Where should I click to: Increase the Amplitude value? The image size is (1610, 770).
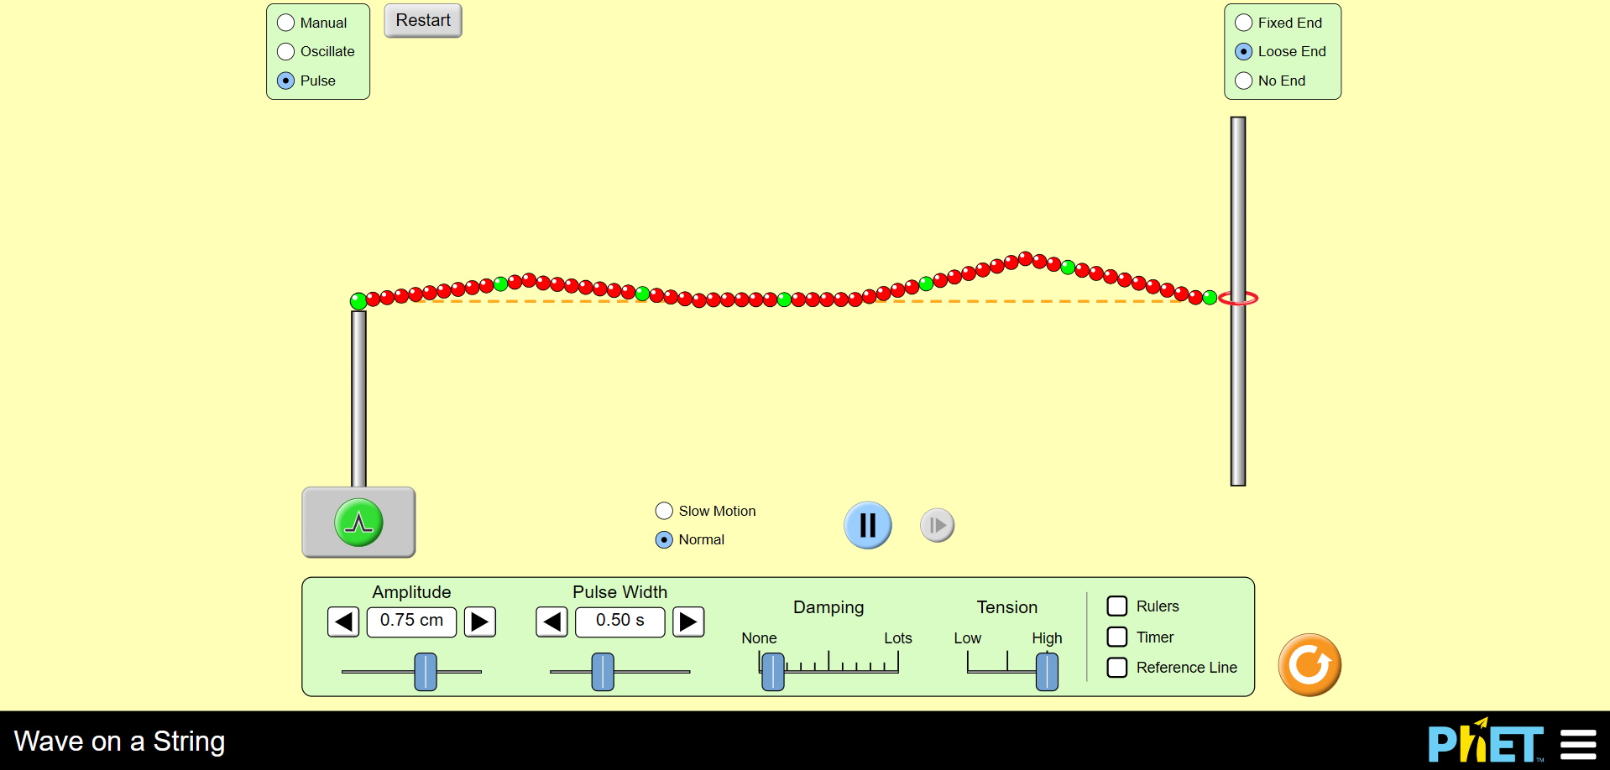(x=479, y=622)
